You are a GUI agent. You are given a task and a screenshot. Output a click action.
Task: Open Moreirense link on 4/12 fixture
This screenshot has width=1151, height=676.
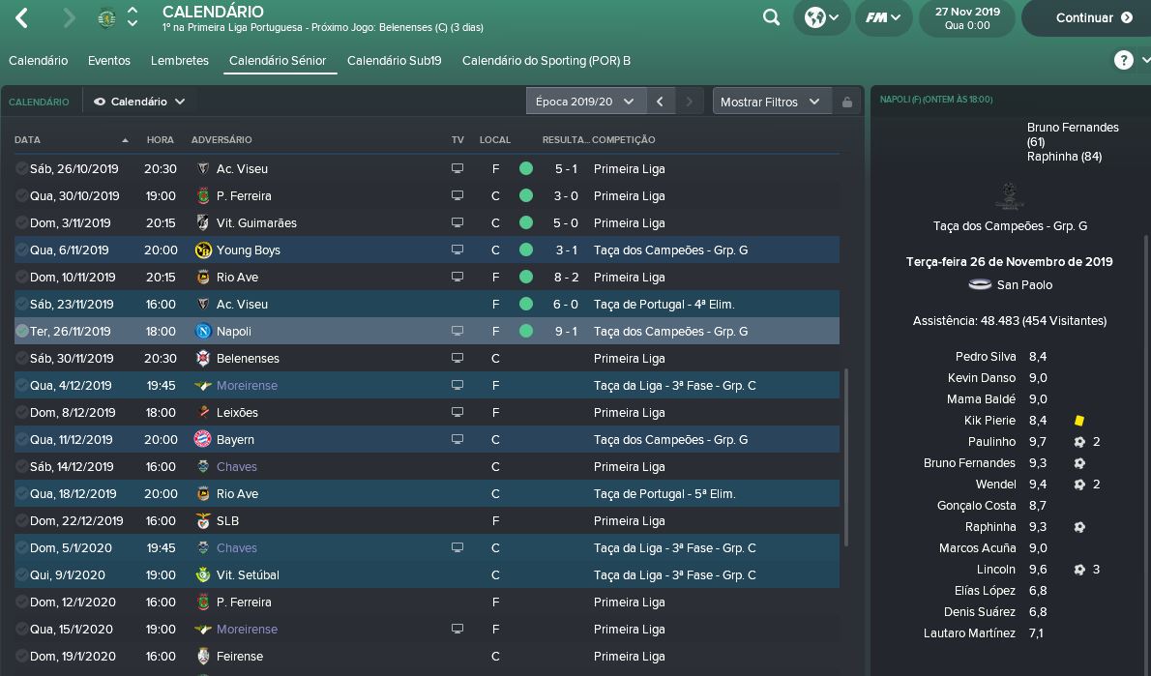point(247,385)
